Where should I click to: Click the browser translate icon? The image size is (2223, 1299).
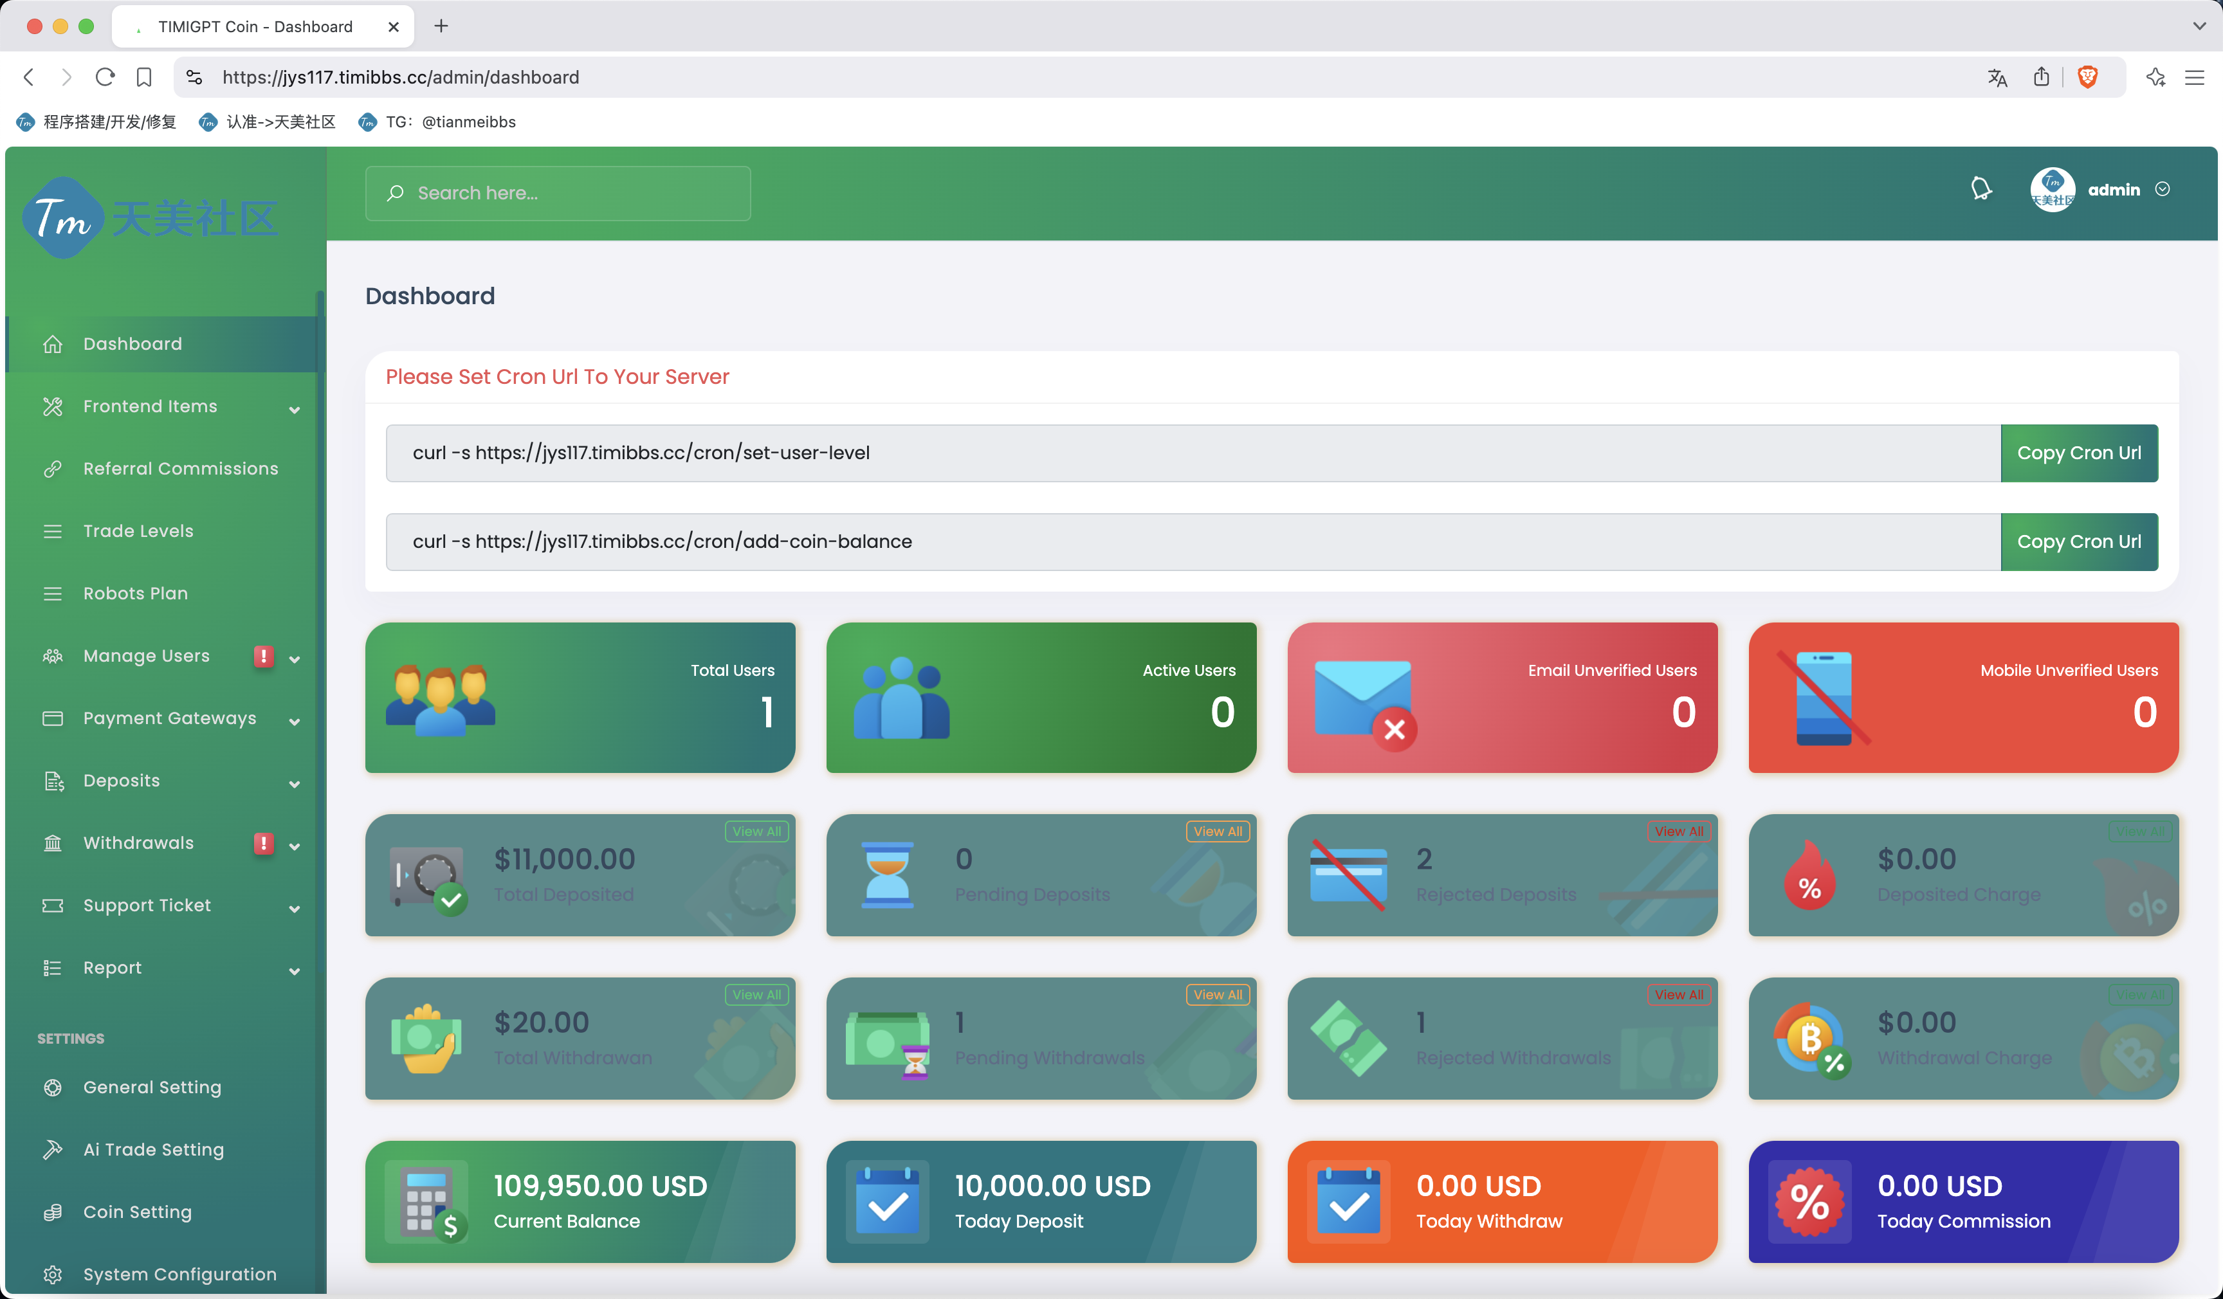click(x=1997, y=78)
